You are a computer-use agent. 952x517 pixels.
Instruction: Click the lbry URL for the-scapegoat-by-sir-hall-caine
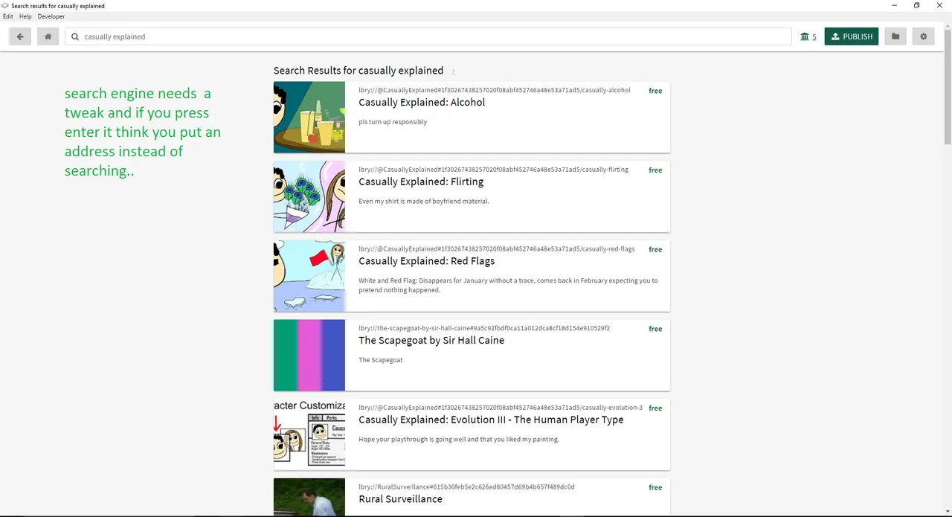[x=484, y=328]
